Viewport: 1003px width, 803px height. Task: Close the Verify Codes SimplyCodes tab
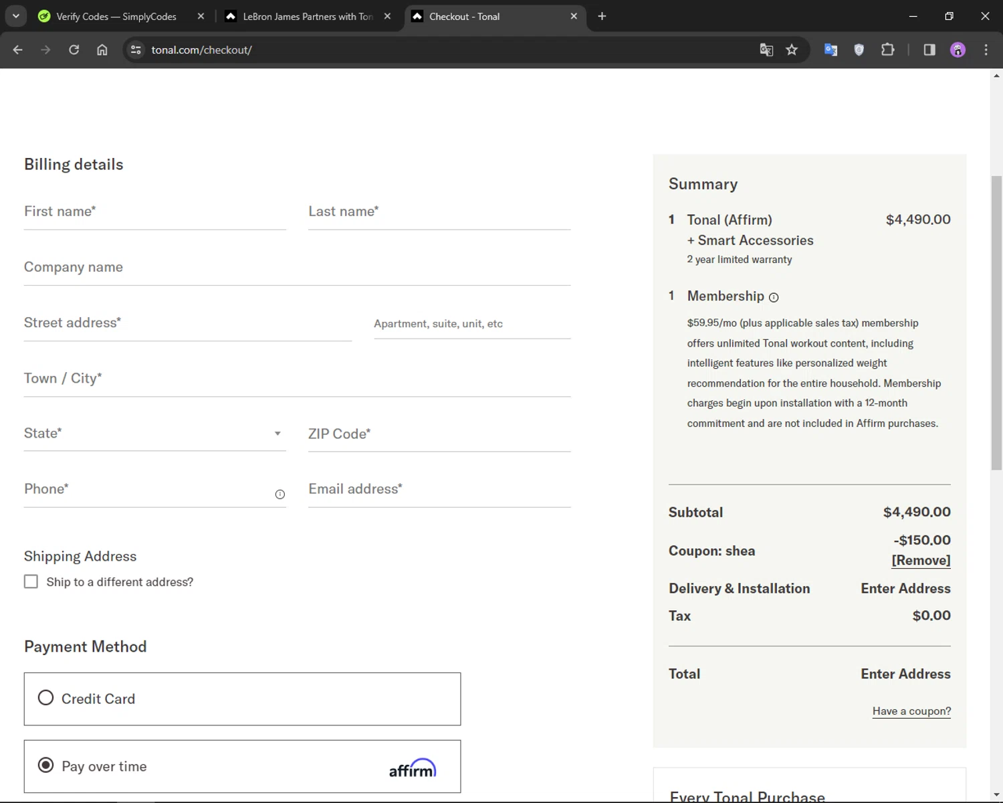[201, 16]
